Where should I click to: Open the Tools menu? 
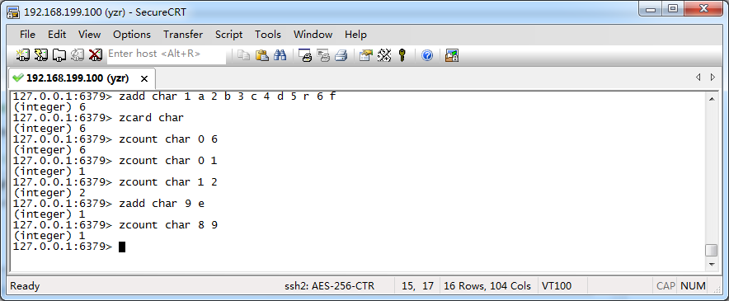pyautogui.click(x=268, y=35)
